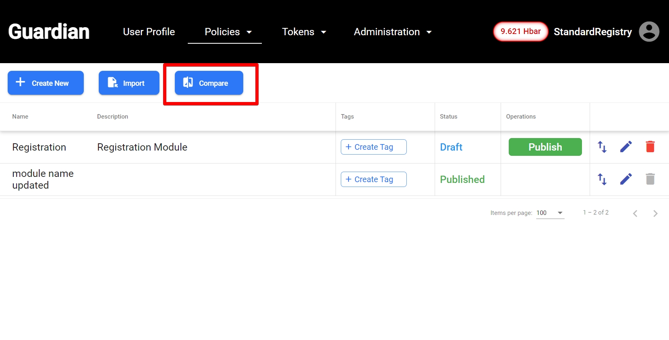
Task: Click the export arrows icon for Registration row
Action: 602,147
